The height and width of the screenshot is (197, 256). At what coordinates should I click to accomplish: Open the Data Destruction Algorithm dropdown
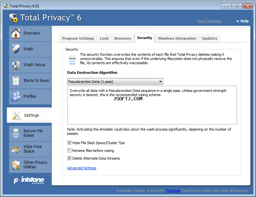point(115,81)
